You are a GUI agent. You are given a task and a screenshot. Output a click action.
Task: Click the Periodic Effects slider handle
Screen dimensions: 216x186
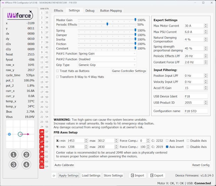(107, 24)
